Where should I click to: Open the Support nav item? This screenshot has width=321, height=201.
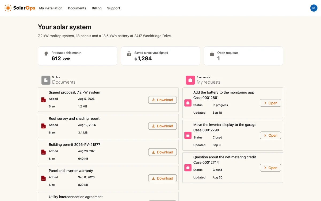(114, 8)
